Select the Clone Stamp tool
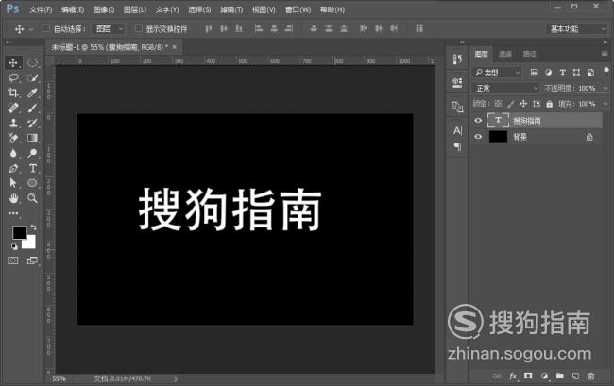The width and height of the screenshot is (614, 386). click(x=13, y=124)
